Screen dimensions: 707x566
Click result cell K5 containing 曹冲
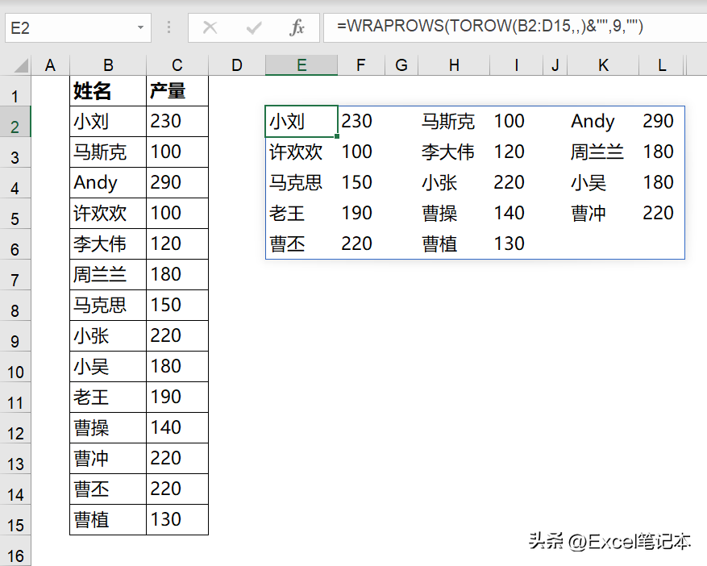point(603,214)
